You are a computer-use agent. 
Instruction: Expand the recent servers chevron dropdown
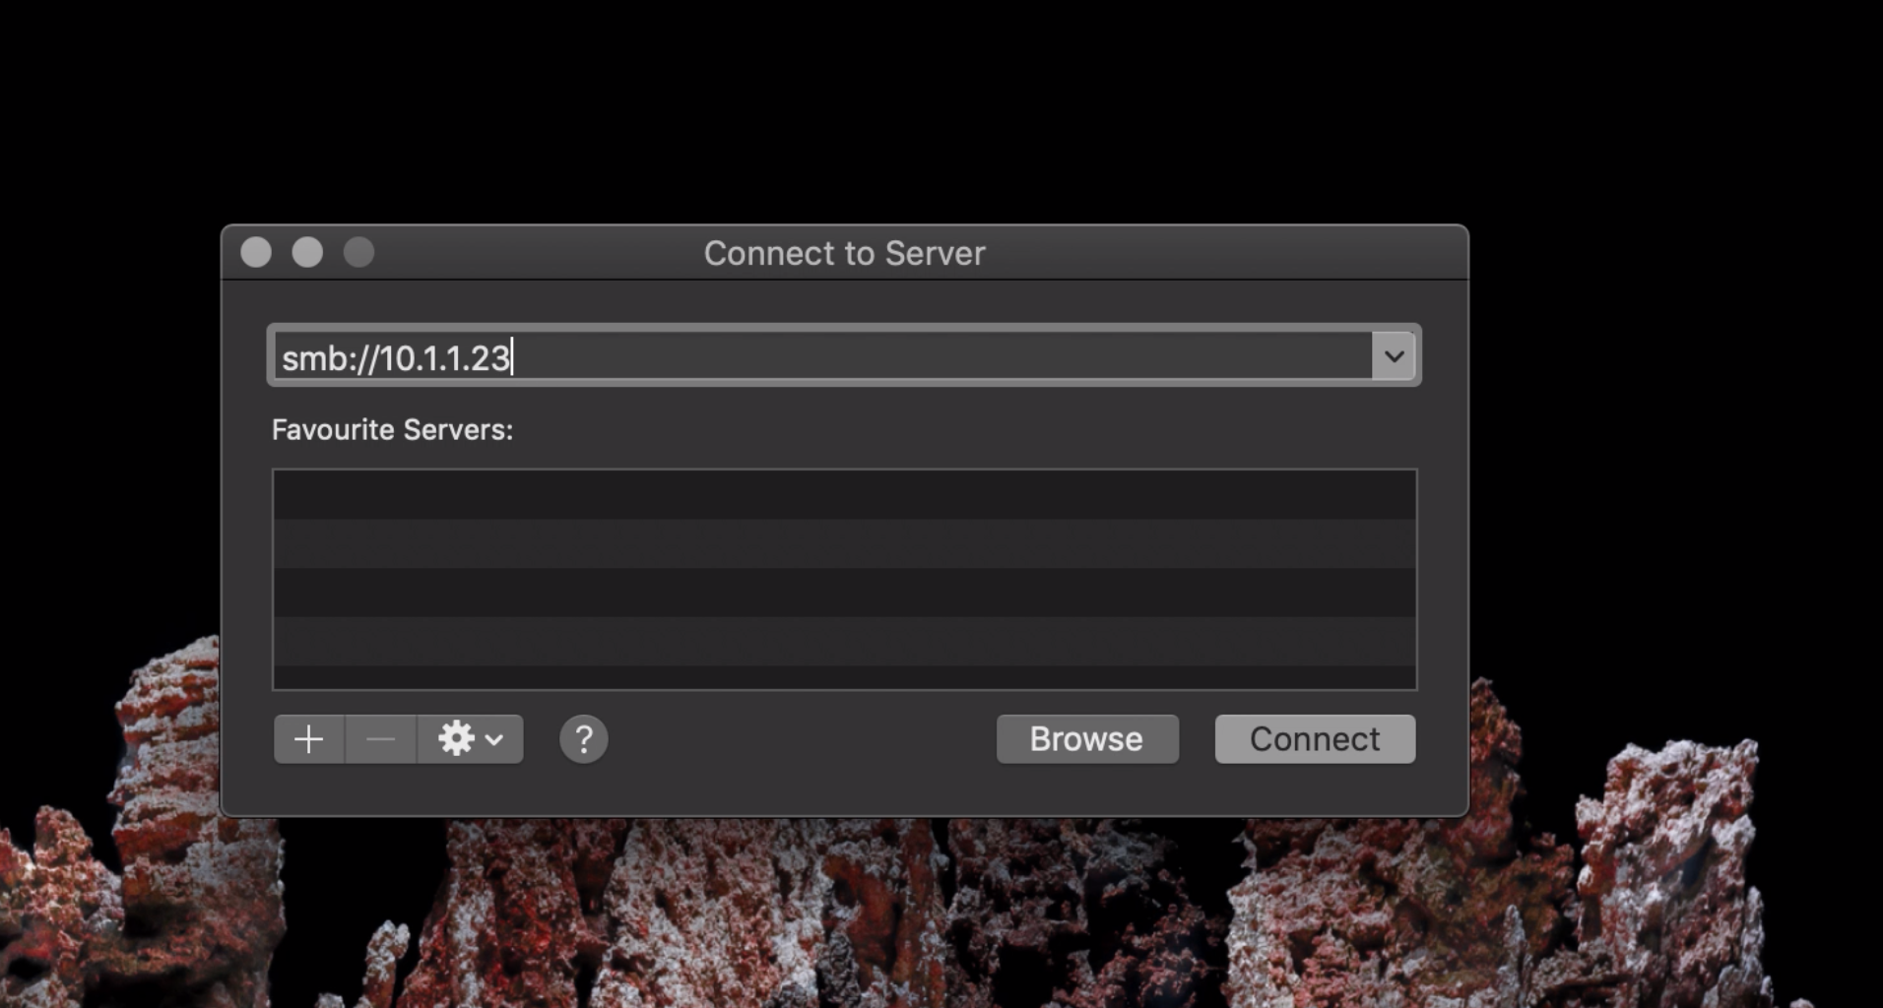point(1394,356)
